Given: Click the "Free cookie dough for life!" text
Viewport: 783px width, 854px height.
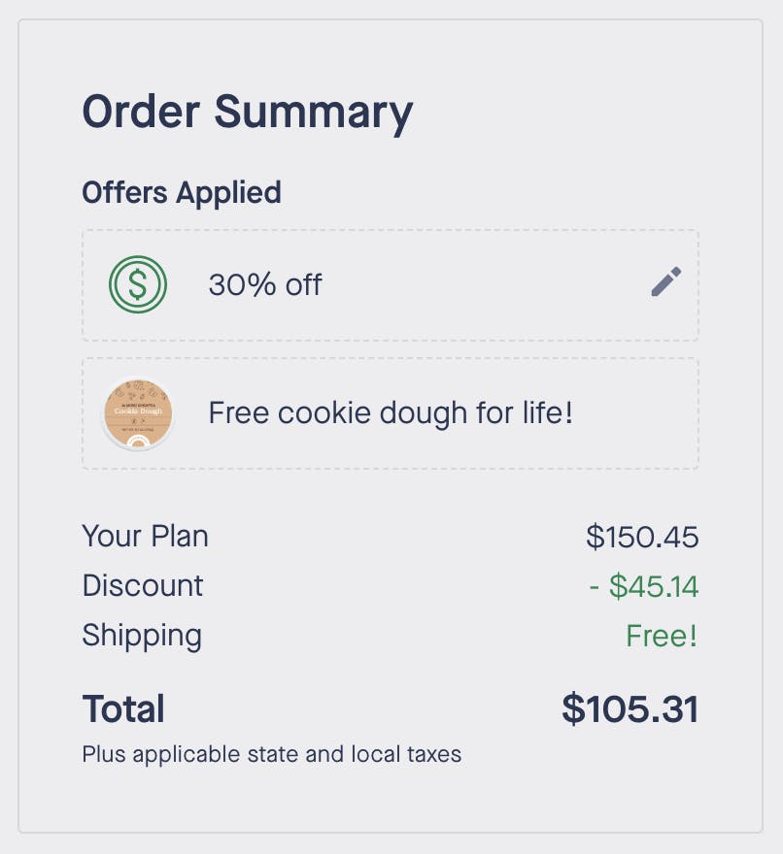Looking at the screenshot, I should click(x=391, y=413).
